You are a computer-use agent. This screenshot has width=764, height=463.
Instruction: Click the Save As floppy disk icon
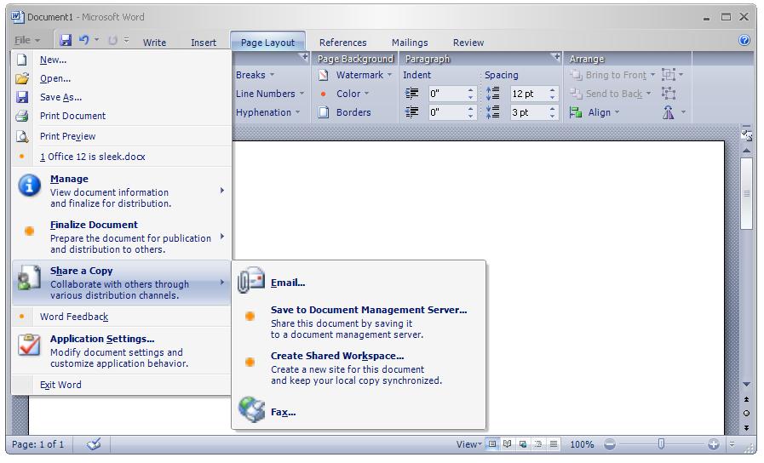(x=22, y=97)
